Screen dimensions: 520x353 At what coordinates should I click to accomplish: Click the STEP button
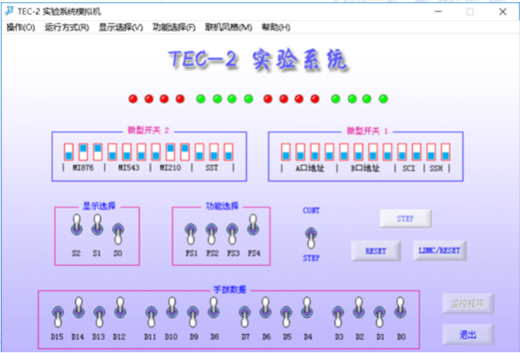pyautogui.click(x=405, y=219)
